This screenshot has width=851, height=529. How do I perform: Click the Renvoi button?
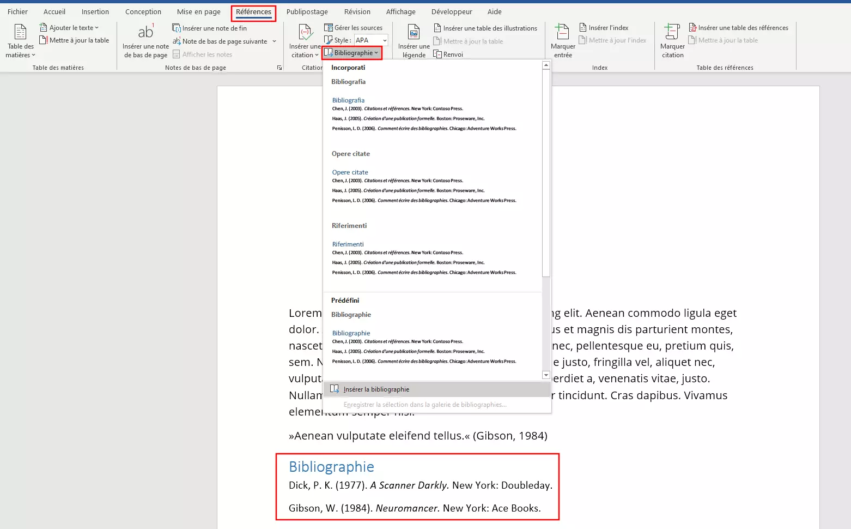(x=448, y=55)
